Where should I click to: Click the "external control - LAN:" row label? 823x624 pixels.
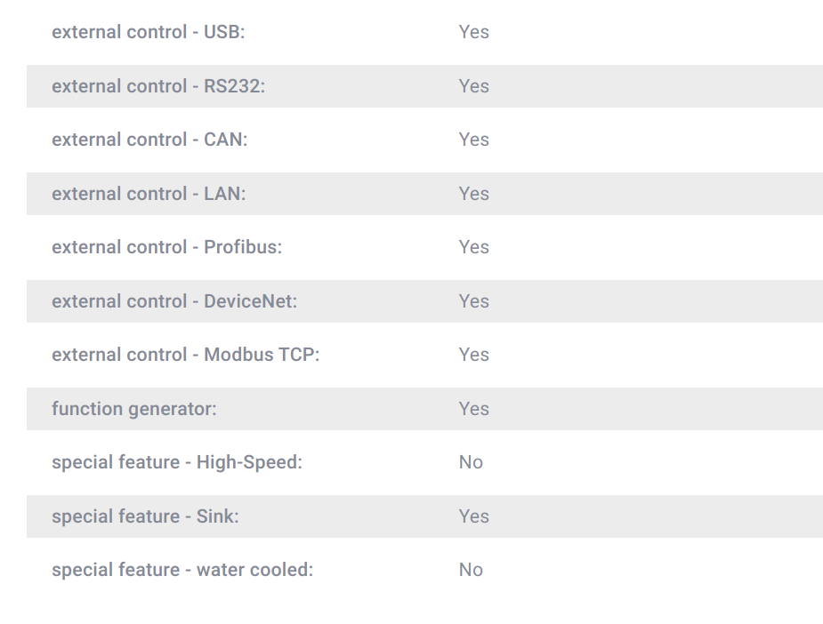149,194
